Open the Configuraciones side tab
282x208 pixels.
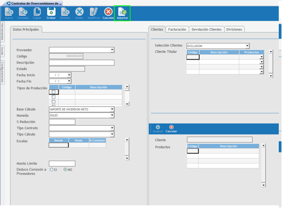2,72
